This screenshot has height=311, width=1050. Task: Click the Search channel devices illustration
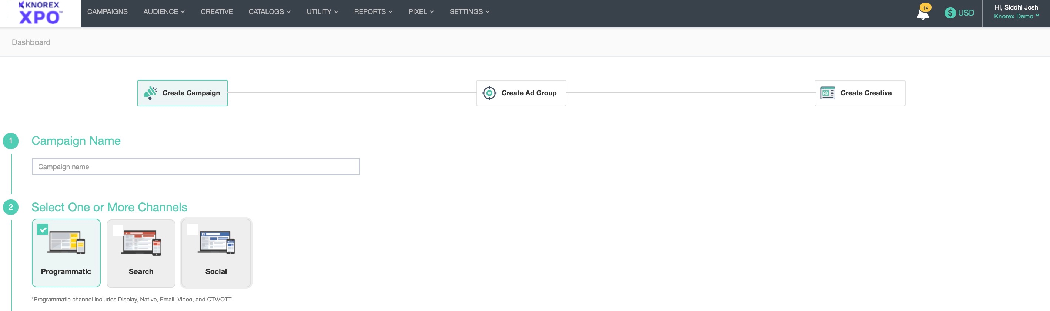[141, 243]
